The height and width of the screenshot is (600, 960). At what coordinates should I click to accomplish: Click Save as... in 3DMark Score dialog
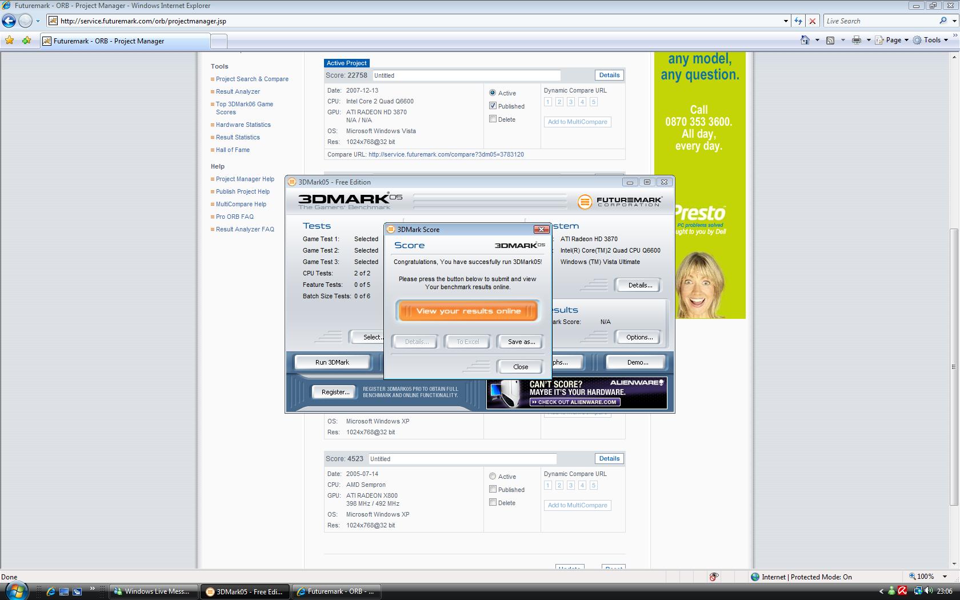click(521, 342)
